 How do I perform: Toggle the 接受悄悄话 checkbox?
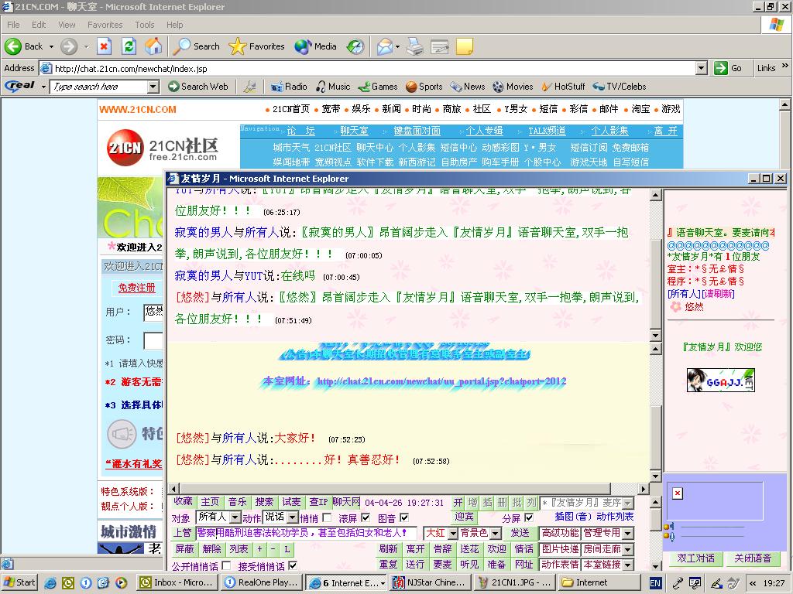pos(293,565)
